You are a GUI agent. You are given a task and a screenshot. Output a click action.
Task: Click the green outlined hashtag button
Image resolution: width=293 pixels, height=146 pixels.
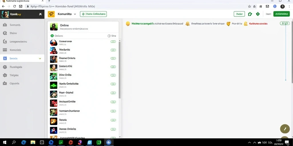tap(93, 14)
